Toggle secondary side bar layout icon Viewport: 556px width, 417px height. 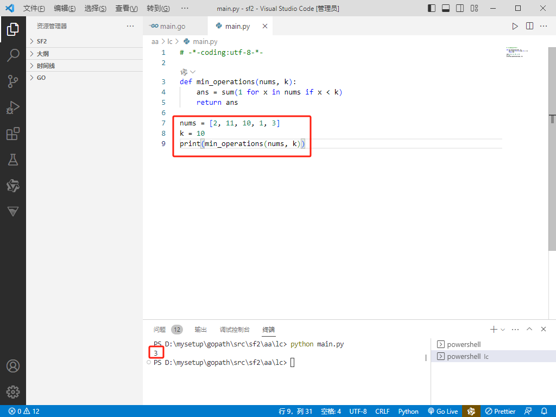click(x=460, y=8)
